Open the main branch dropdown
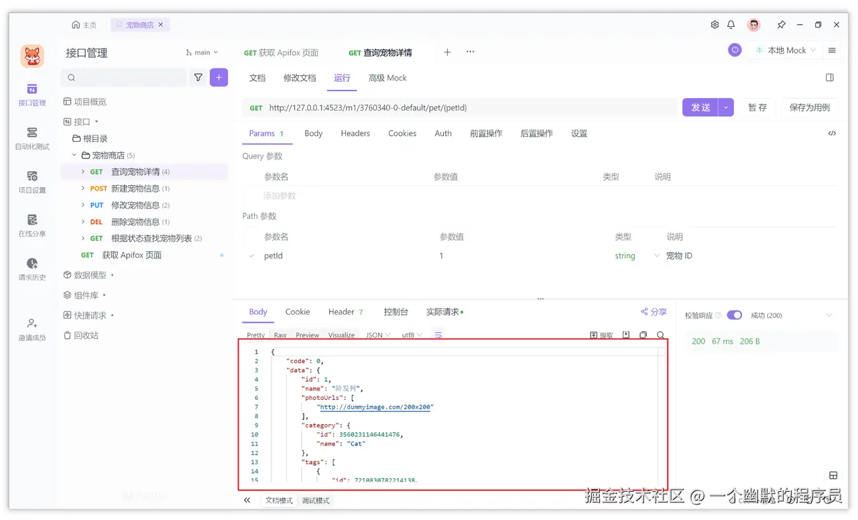Image resolution: width=858 pixels, height=520 pixels. point(202,52)
